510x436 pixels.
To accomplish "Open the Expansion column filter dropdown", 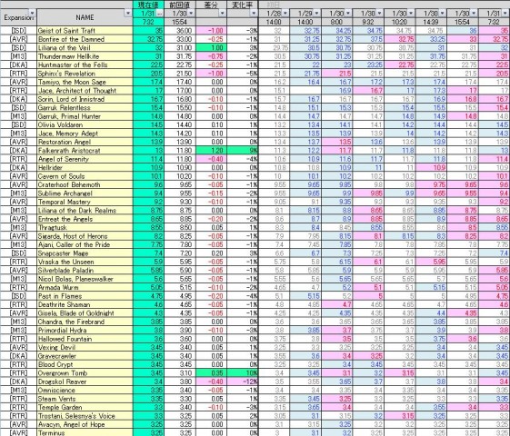I will (32, 13).
